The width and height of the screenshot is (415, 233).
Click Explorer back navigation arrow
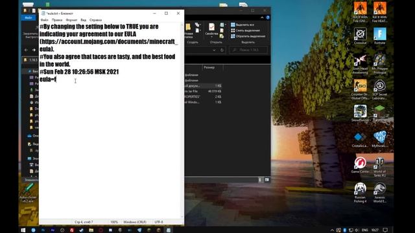pos(26,50)
